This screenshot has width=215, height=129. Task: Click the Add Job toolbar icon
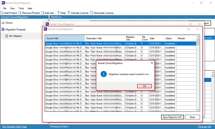43,13
